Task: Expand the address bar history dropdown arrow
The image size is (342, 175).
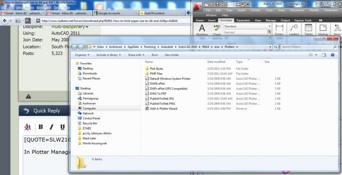Action: tap(270, 47)
